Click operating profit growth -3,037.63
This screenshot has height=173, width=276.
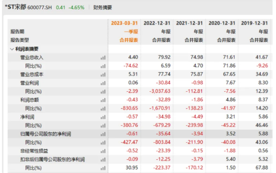(x=160, y=91)
